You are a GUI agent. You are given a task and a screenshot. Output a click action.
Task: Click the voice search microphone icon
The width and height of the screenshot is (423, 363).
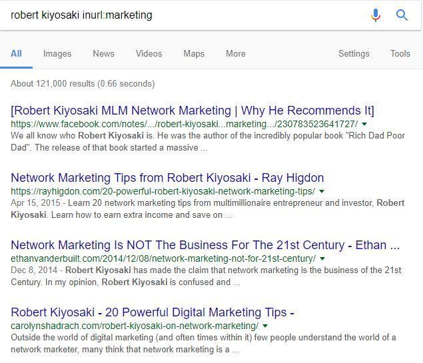click(x=376, y=15)
